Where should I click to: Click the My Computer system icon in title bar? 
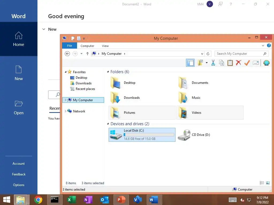point(64,38)
